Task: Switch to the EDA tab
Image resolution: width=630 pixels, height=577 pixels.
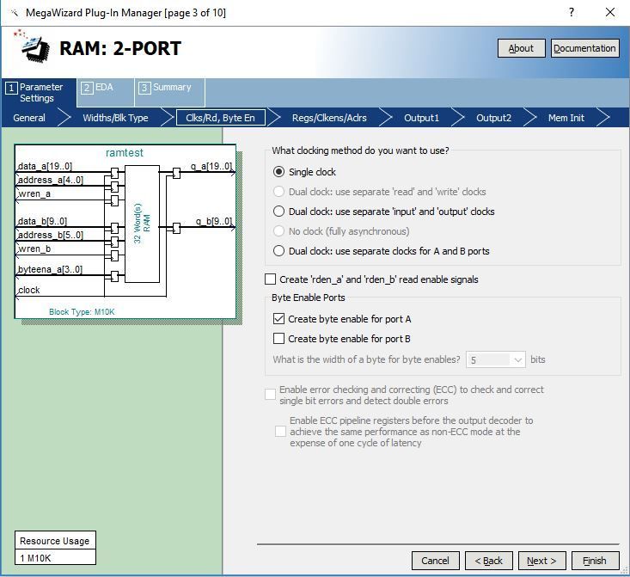Action: click(105, 93)
